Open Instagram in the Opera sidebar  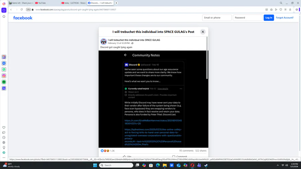point(4,76)
